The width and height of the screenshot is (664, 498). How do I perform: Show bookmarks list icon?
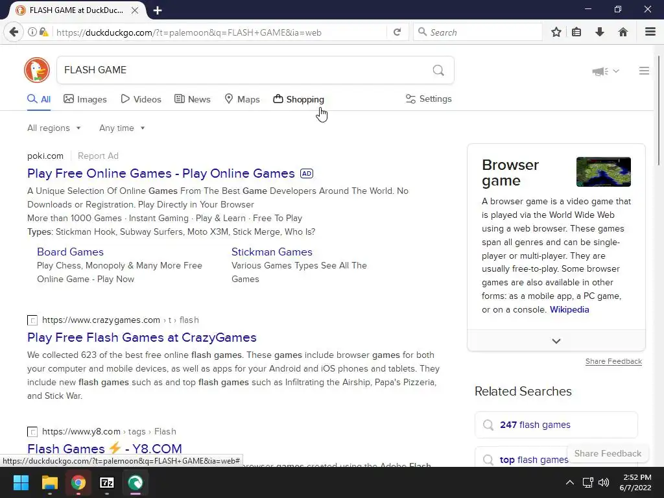click(576, 32)
